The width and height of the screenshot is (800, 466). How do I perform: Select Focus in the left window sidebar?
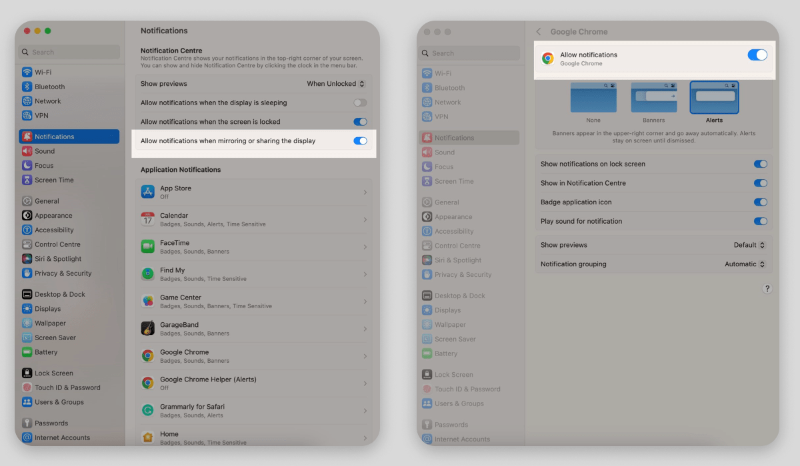coord(44,166)
